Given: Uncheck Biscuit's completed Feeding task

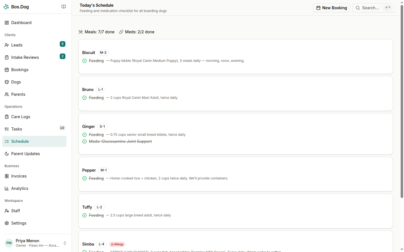Looking at the screenshot, I should tap(84, 61).
